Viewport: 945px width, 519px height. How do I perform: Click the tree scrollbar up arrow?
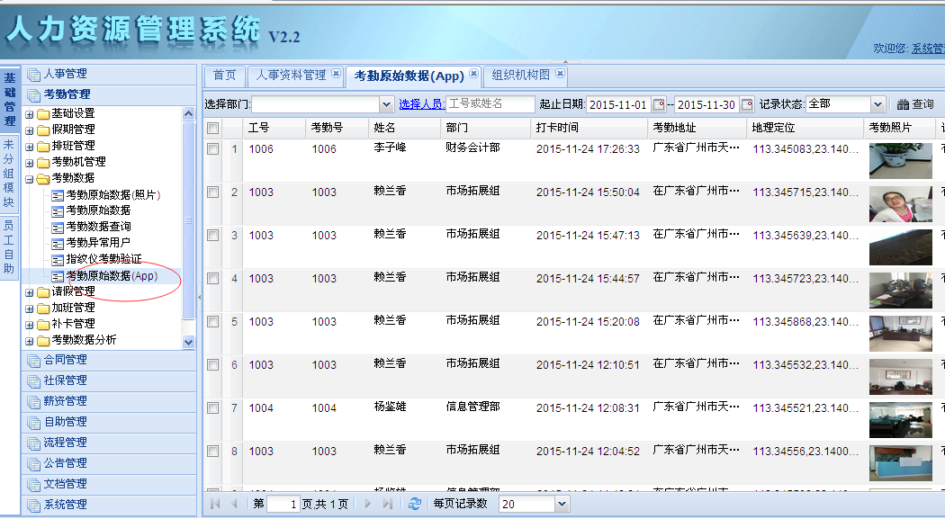(x=189, y=114)
